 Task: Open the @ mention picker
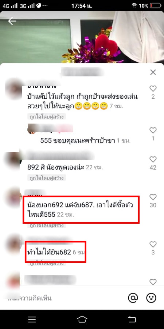133,298
